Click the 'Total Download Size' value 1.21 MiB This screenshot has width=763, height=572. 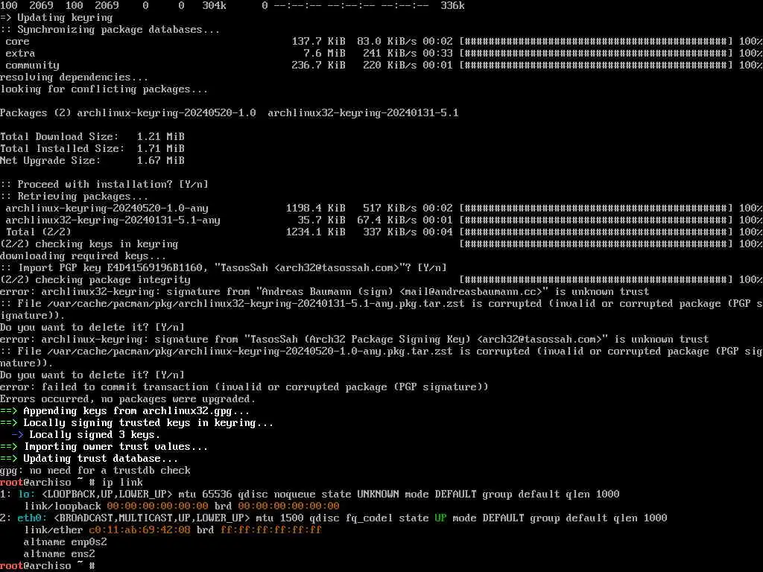[x=161, y=137]
